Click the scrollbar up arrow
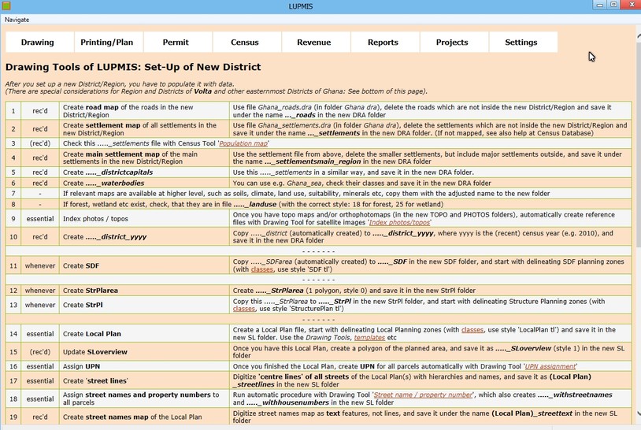Viewport: 641px width, 430px height. pyautogui.click(x=639, y=36)
